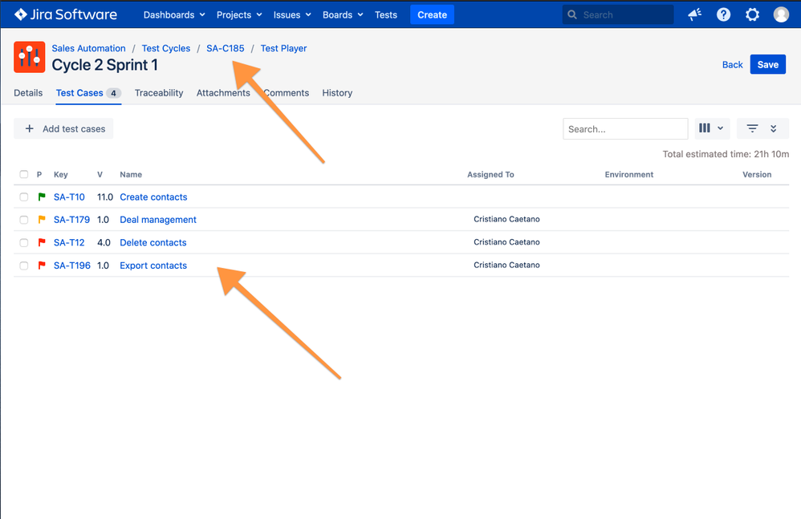The image size is (801, 519).
Task: Switch to the Traceability tab
Action: tap(159, 93)
